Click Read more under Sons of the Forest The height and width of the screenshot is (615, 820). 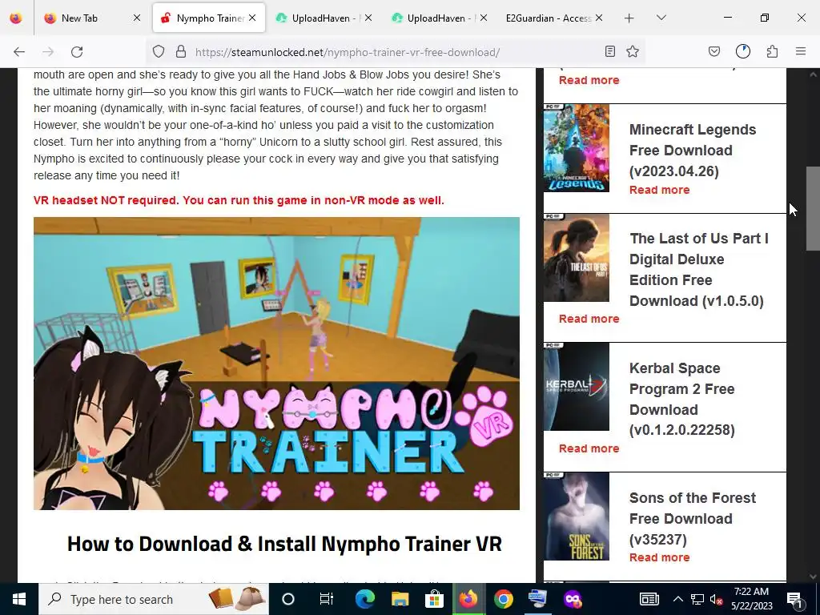tap(659, 557)
